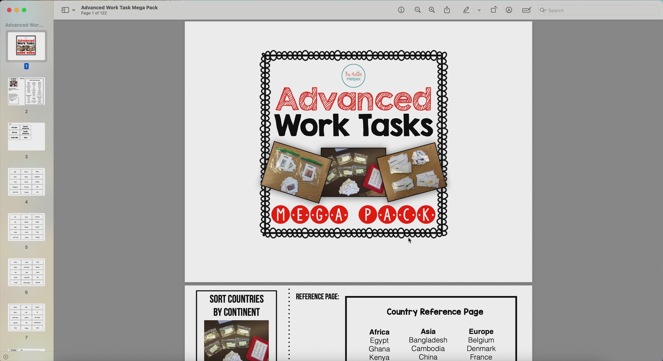
Task: Zoom out of the document
Action: tap(418, 10)
